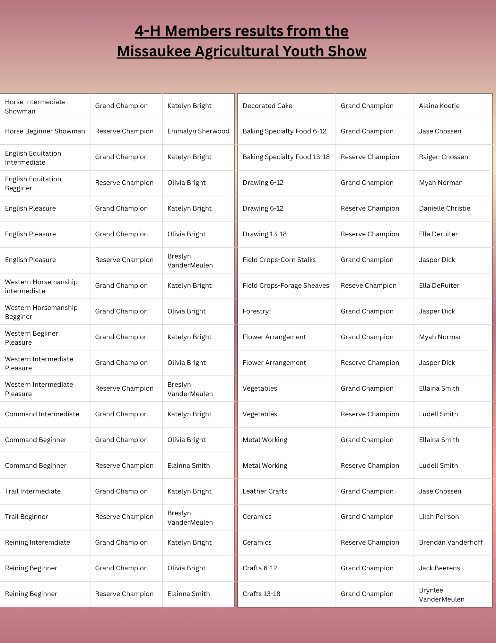This screenshot has width=496, height=643.
Task: Click the name 'Jack Beerens'
Action: coord(439,568)
